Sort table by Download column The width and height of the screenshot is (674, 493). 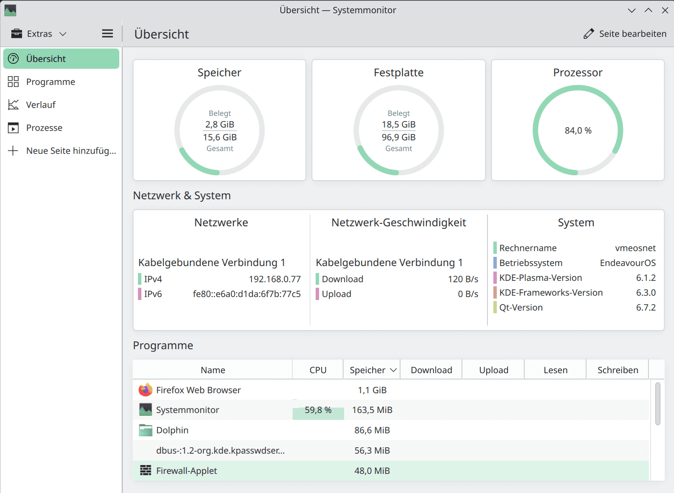[x=431, y=370]
